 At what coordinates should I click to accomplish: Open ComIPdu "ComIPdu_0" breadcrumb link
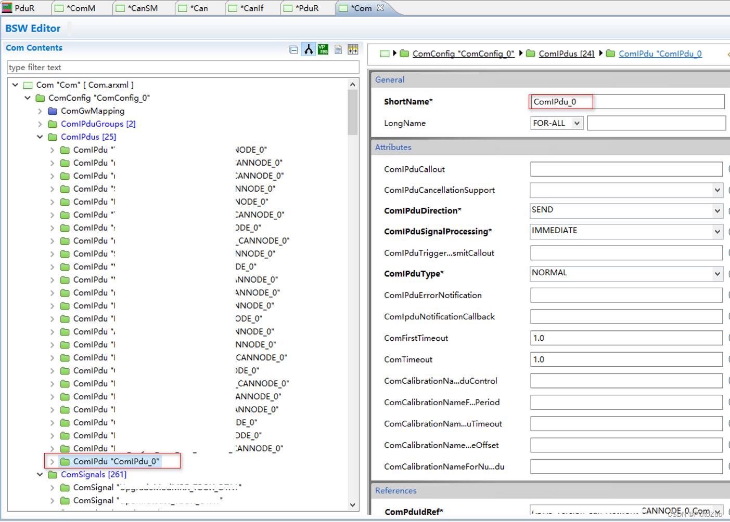(660, 53)
